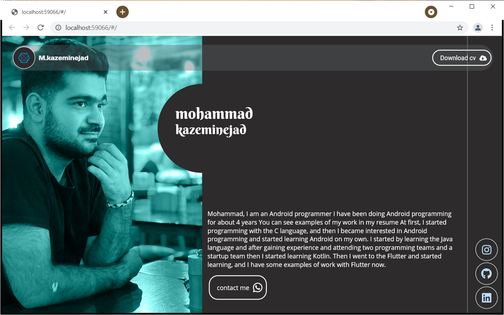504x315 pixels.
Task: Click the profile photo of Mohammad
Action: [102, 174]
